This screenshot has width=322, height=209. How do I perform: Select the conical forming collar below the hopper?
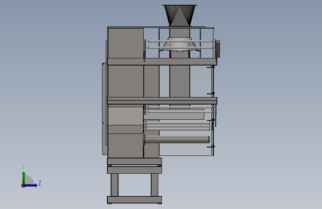click(x=180, y=44)
